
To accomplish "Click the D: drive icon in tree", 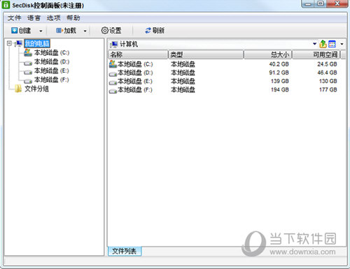I will [x=28, y=63].
